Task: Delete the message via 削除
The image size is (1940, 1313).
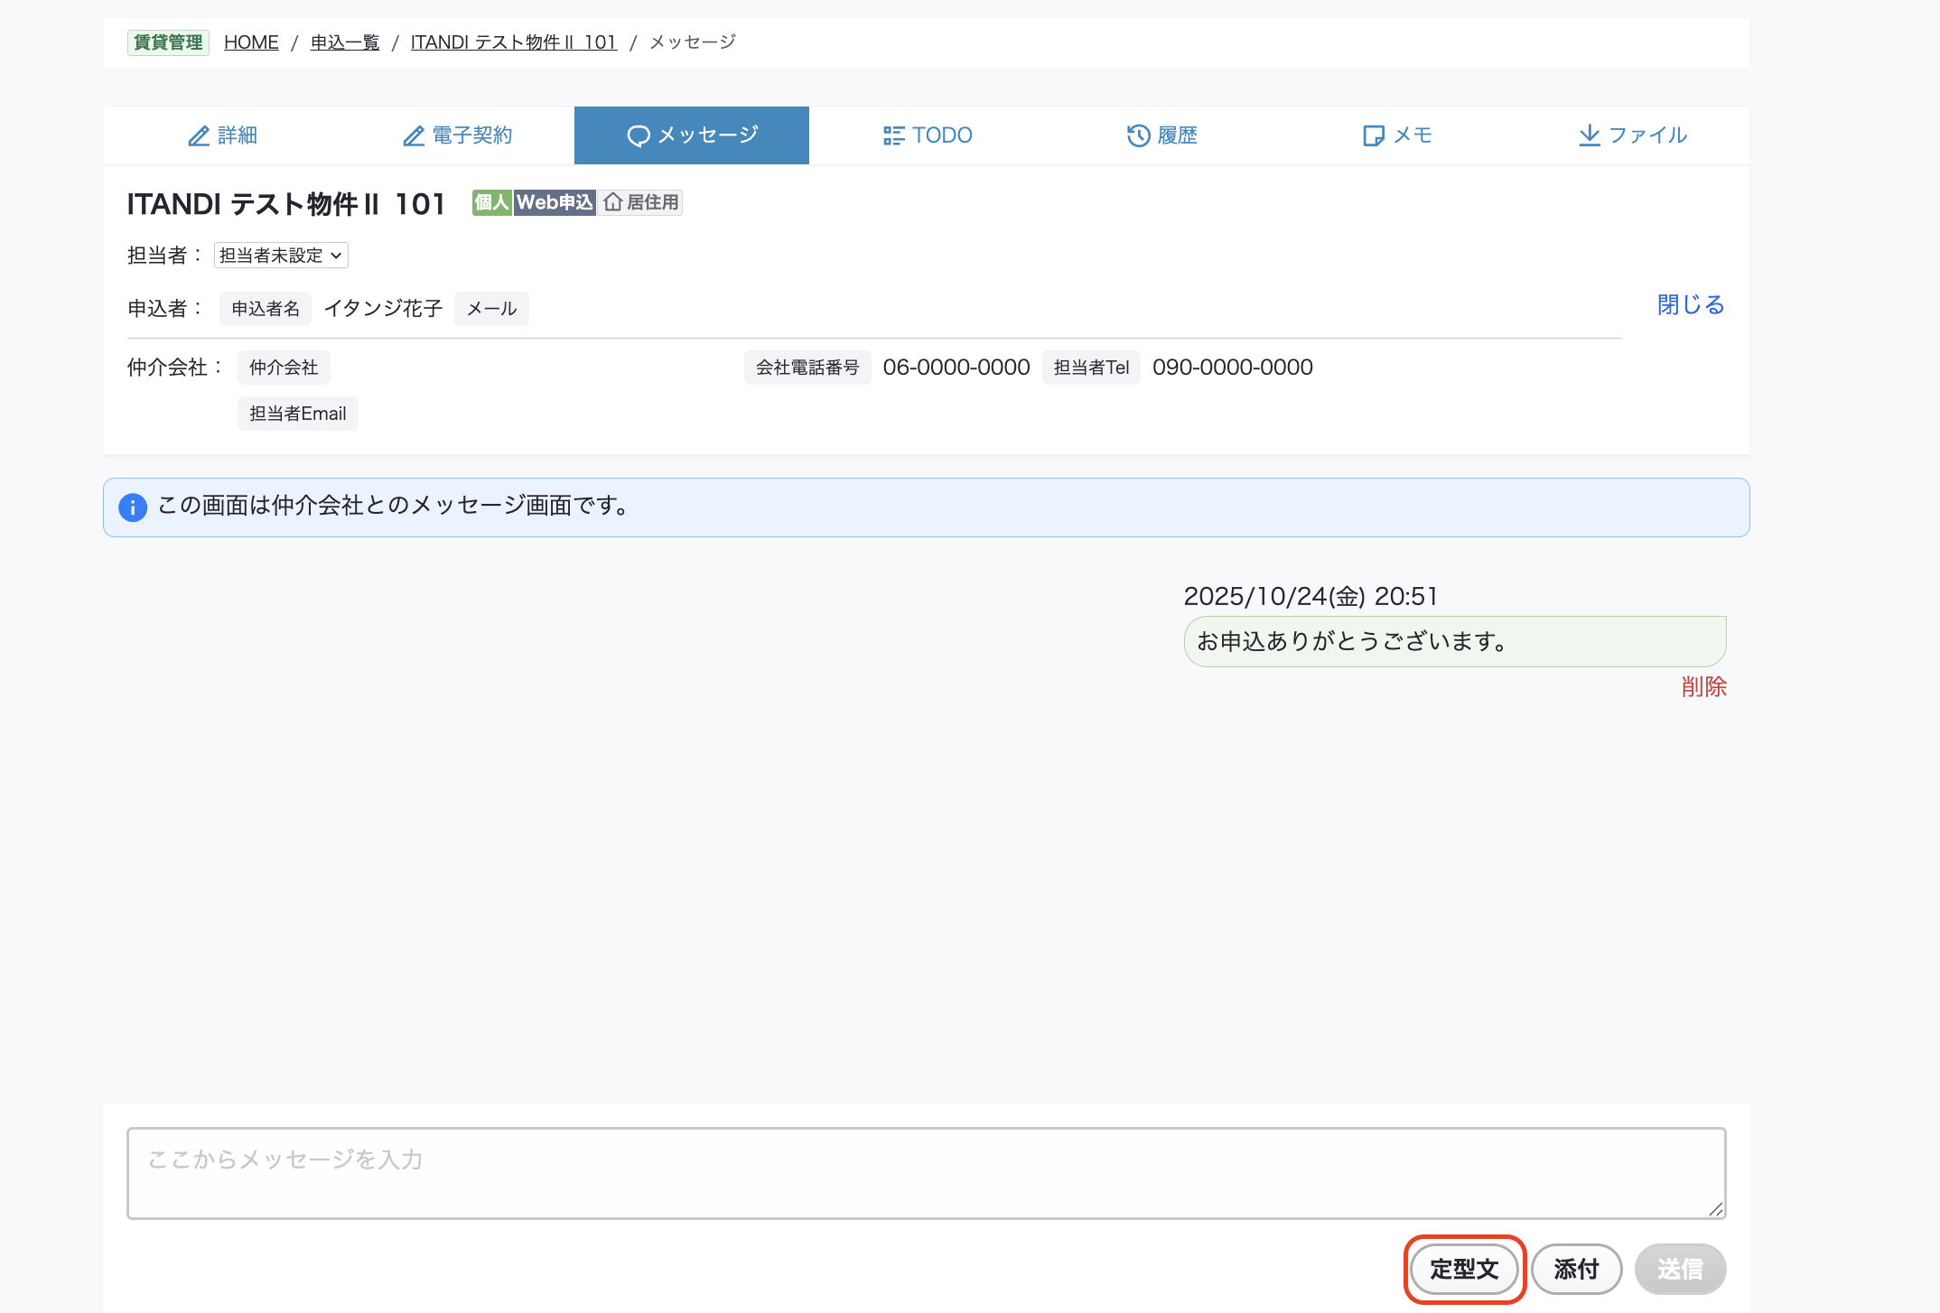Action: pyautogui.click(x=1704, y=687)
